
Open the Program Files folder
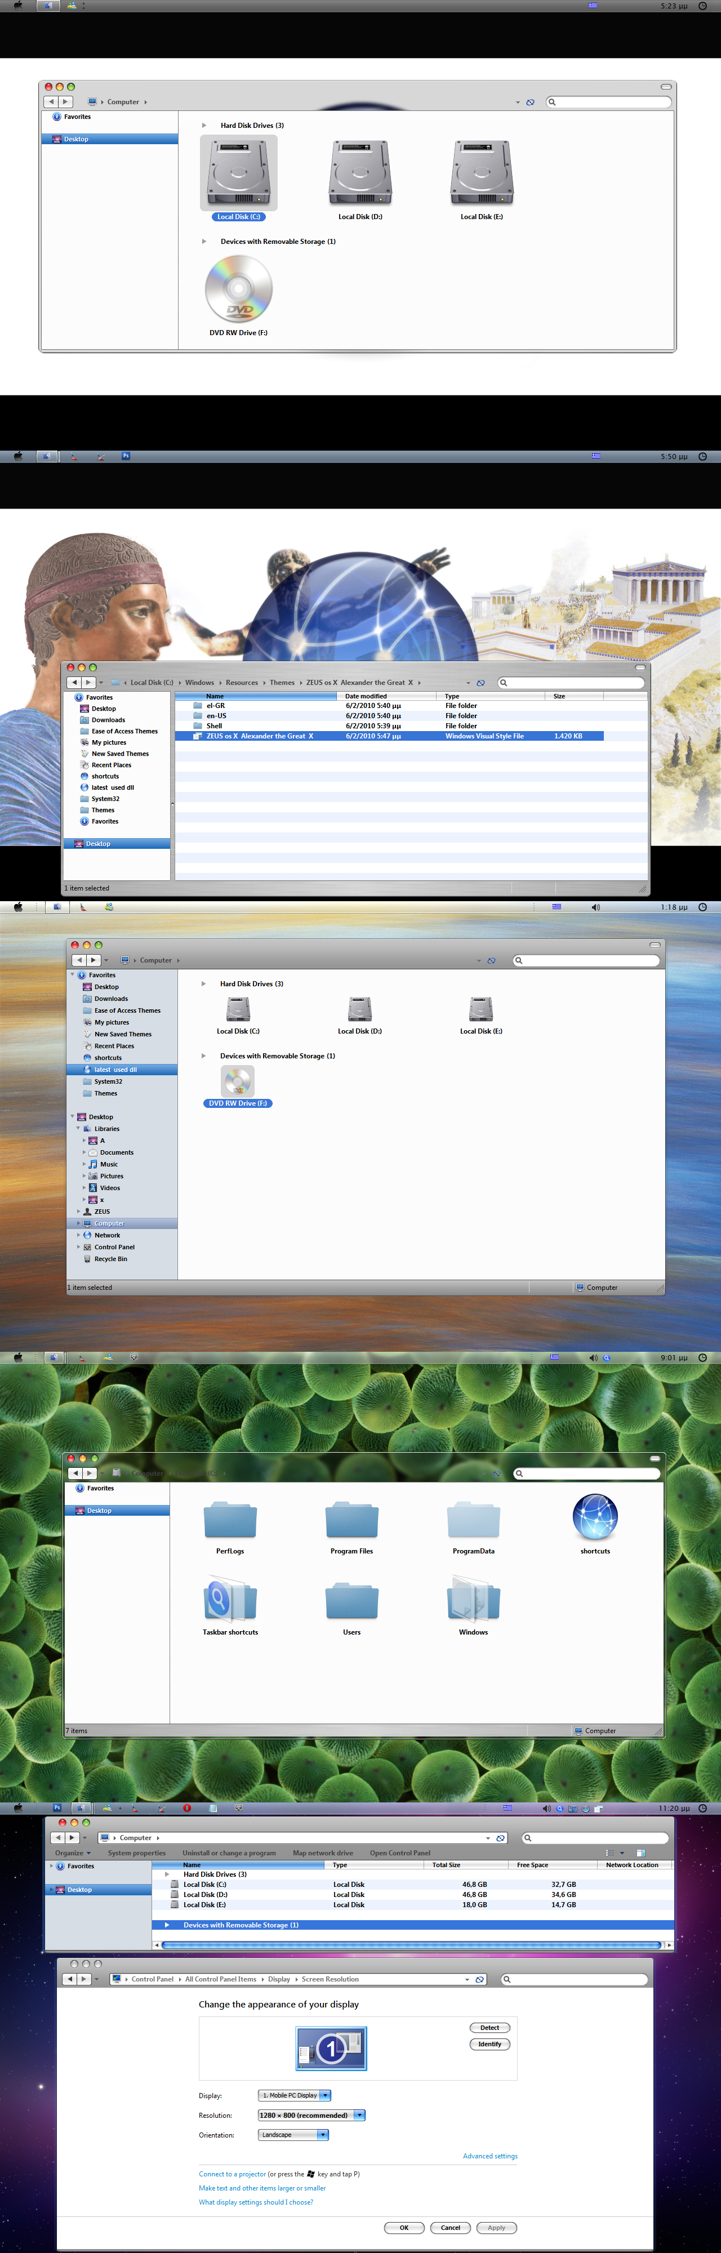tap(351, 1519)
